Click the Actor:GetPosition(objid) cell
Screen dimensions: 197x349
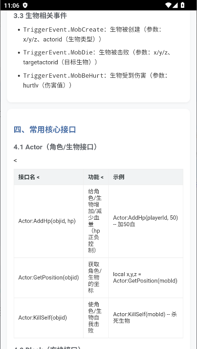(x=48, y=278)
